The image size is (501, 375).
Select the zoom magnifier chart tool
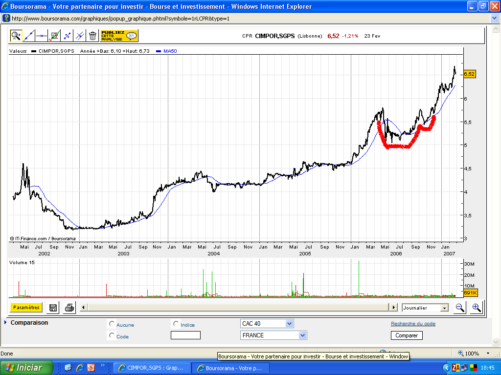click(x=16, y=36)
